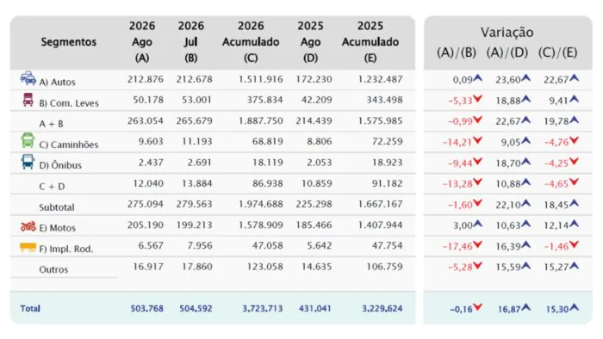Click the up arrow next to 0,09
The image size is (603, 339).
tap(477, 78)
